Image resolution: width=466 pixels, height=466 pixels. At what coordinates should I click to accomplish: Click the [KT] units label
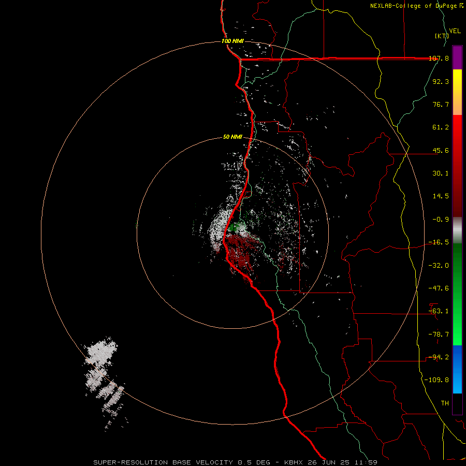click(442, 36)
